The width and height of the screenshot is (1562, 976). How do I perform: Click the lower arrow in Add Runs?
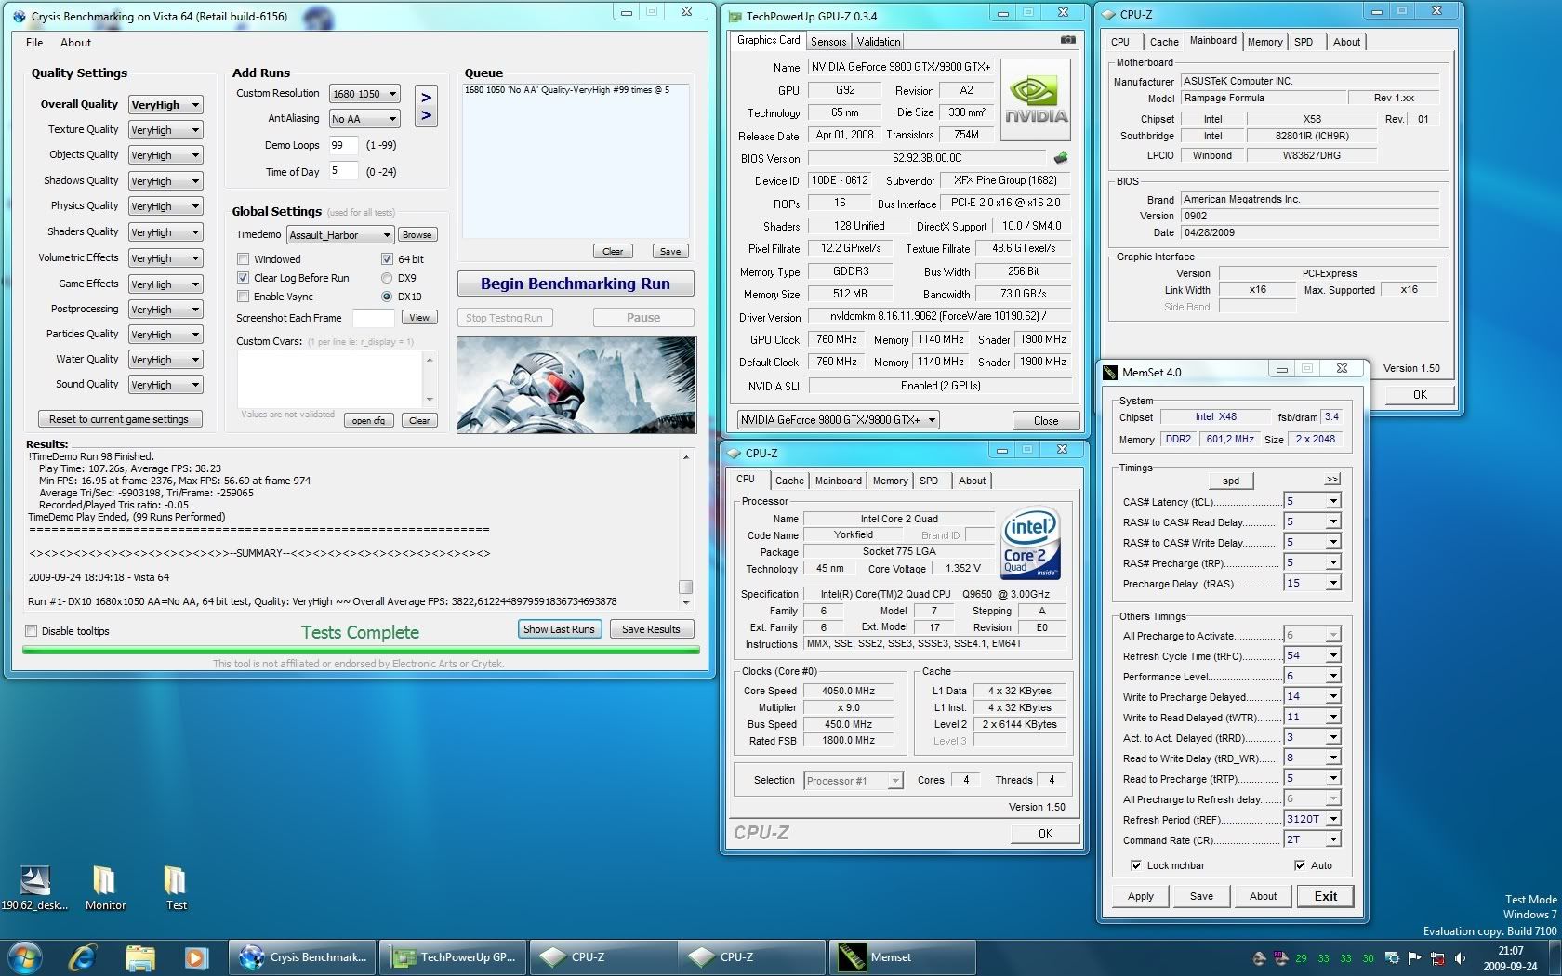pos(426,116)
